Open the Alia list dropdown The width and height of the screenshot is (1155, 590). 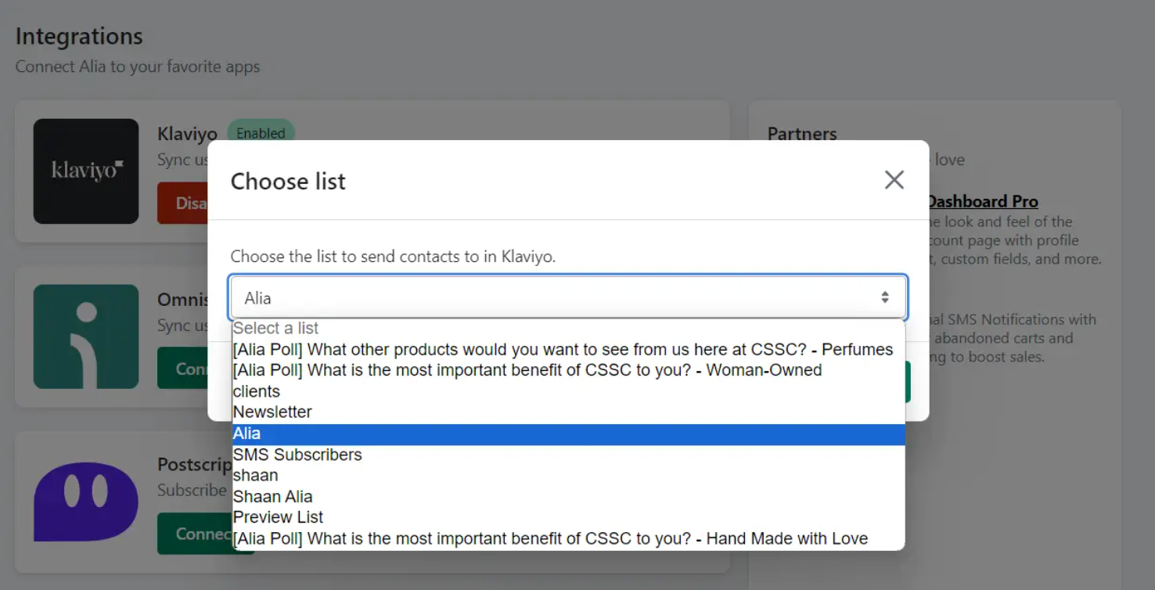point(569,297)
